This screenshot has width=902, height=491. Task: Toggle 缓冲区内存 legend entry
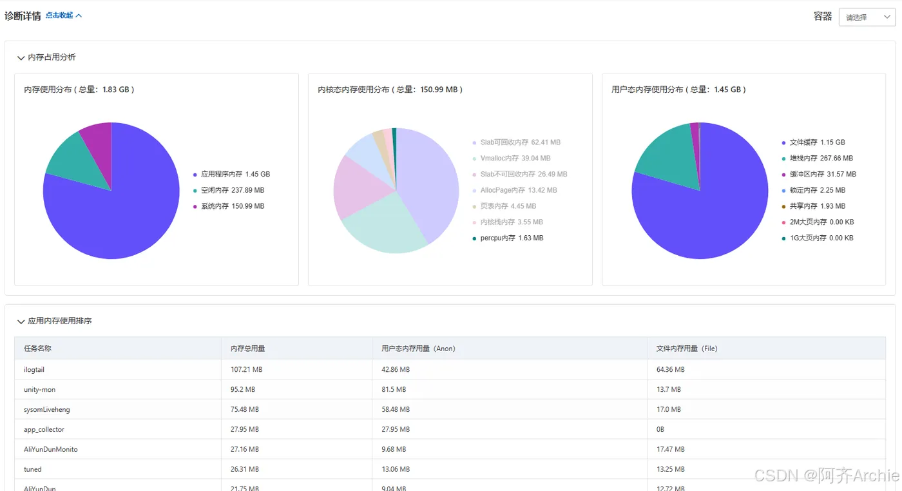click(x=818, y=175)
